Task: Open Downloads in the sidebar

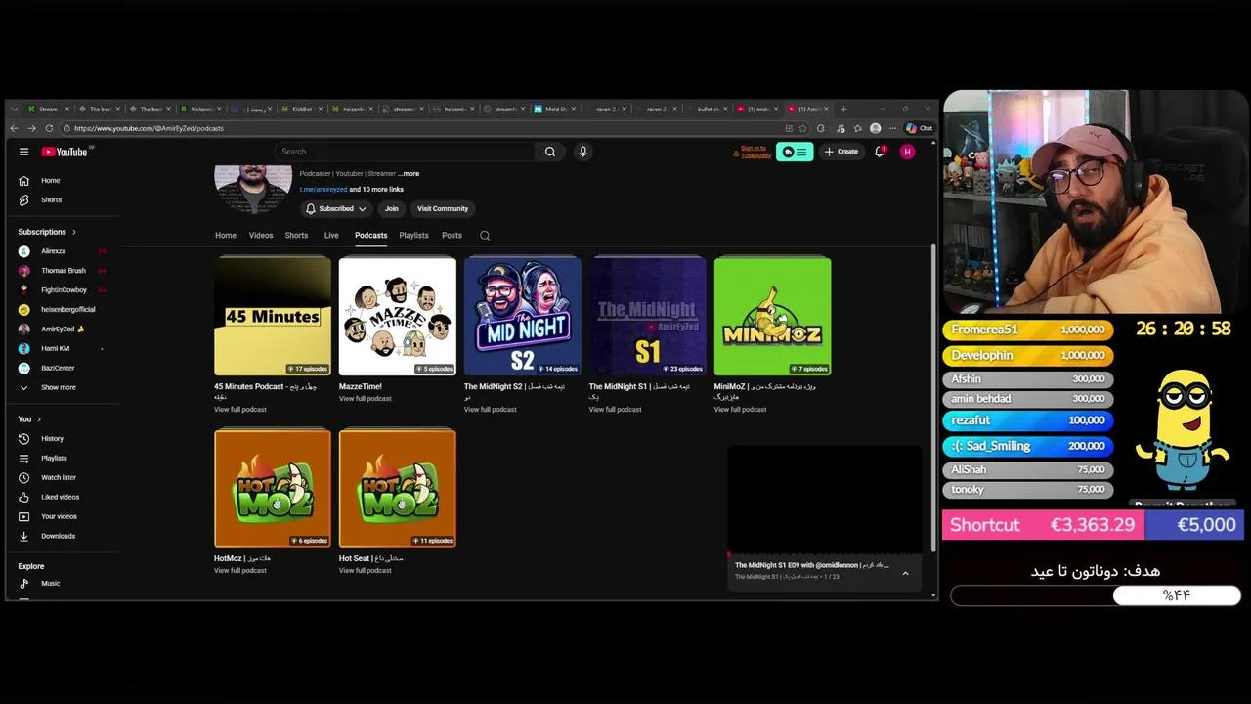Action: point(59,536)
